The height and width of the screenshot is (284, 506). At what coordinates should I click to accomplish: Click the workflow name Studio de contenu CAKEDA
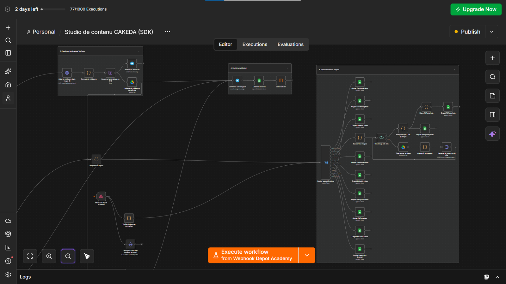pyautogui.click(x=109, y=32)
